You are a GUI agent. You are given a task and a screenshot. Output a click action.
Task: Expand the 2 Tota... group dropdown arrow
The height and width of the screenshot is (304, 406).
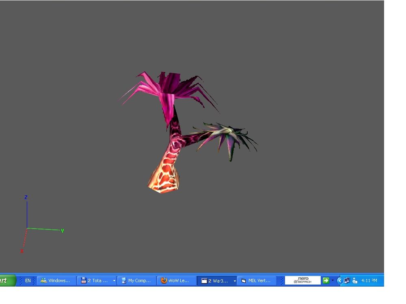tap(114, 280)
